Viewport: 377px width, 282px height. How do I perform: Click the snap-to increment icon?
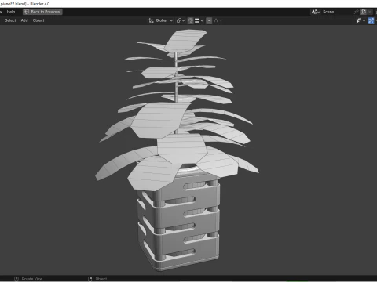pos(197,20)
